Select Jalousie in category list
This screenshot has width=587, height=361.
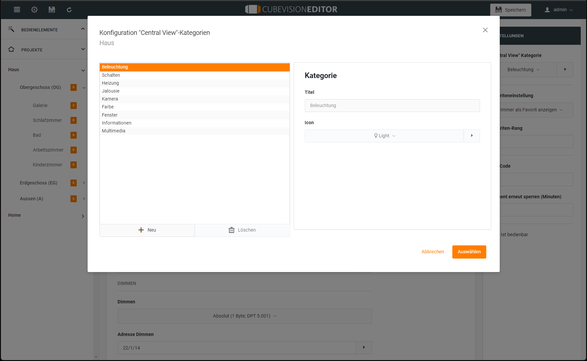pyautogui.click(x=195, y=91)
